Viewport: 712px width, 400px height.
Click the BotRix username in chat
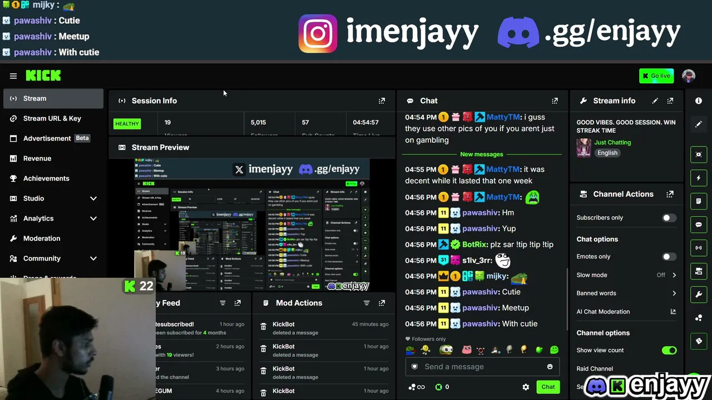[x=474, y=244]
